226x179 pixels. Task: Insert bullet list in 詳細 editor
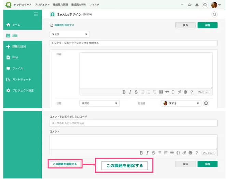pyautogui.click(x=142, y=92)
